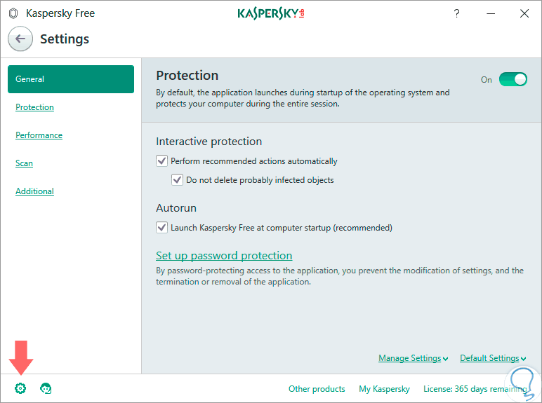
Task: Click the settings gear icon at bottom
Action: 20,388
